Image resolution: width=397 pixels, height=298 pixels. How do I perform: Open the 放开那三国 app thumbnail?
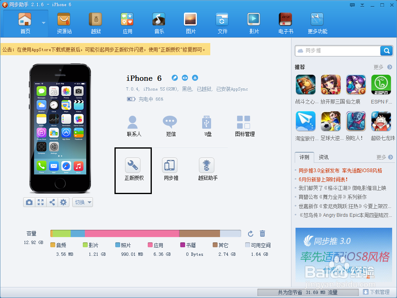point(331,84)
